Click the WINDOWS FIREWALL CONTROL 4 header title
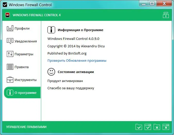The width and height of the screenshot is (174, 135). click(x=37, y=15)
